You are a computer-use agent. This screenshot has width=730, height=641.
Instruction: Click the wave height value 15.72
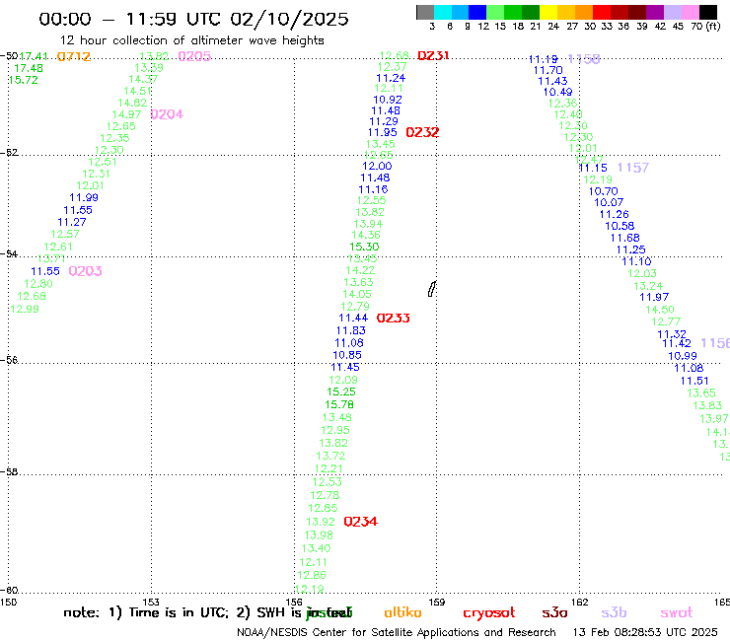coord(24,80)
